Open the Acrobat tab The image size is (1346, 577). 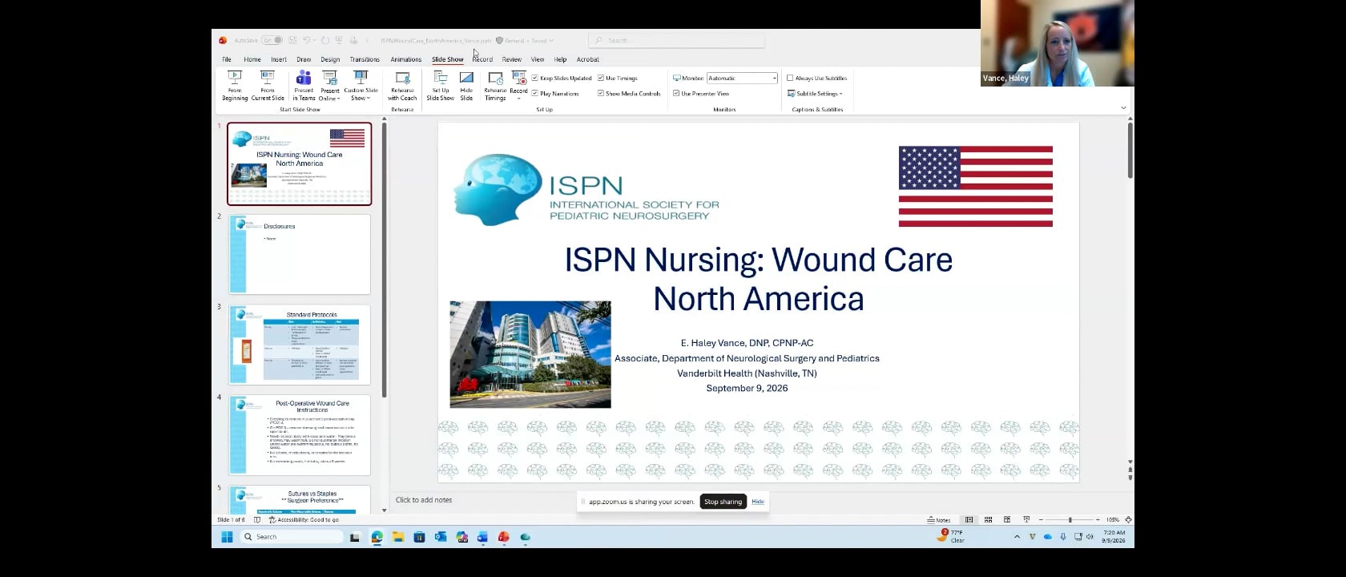[588, 59]
